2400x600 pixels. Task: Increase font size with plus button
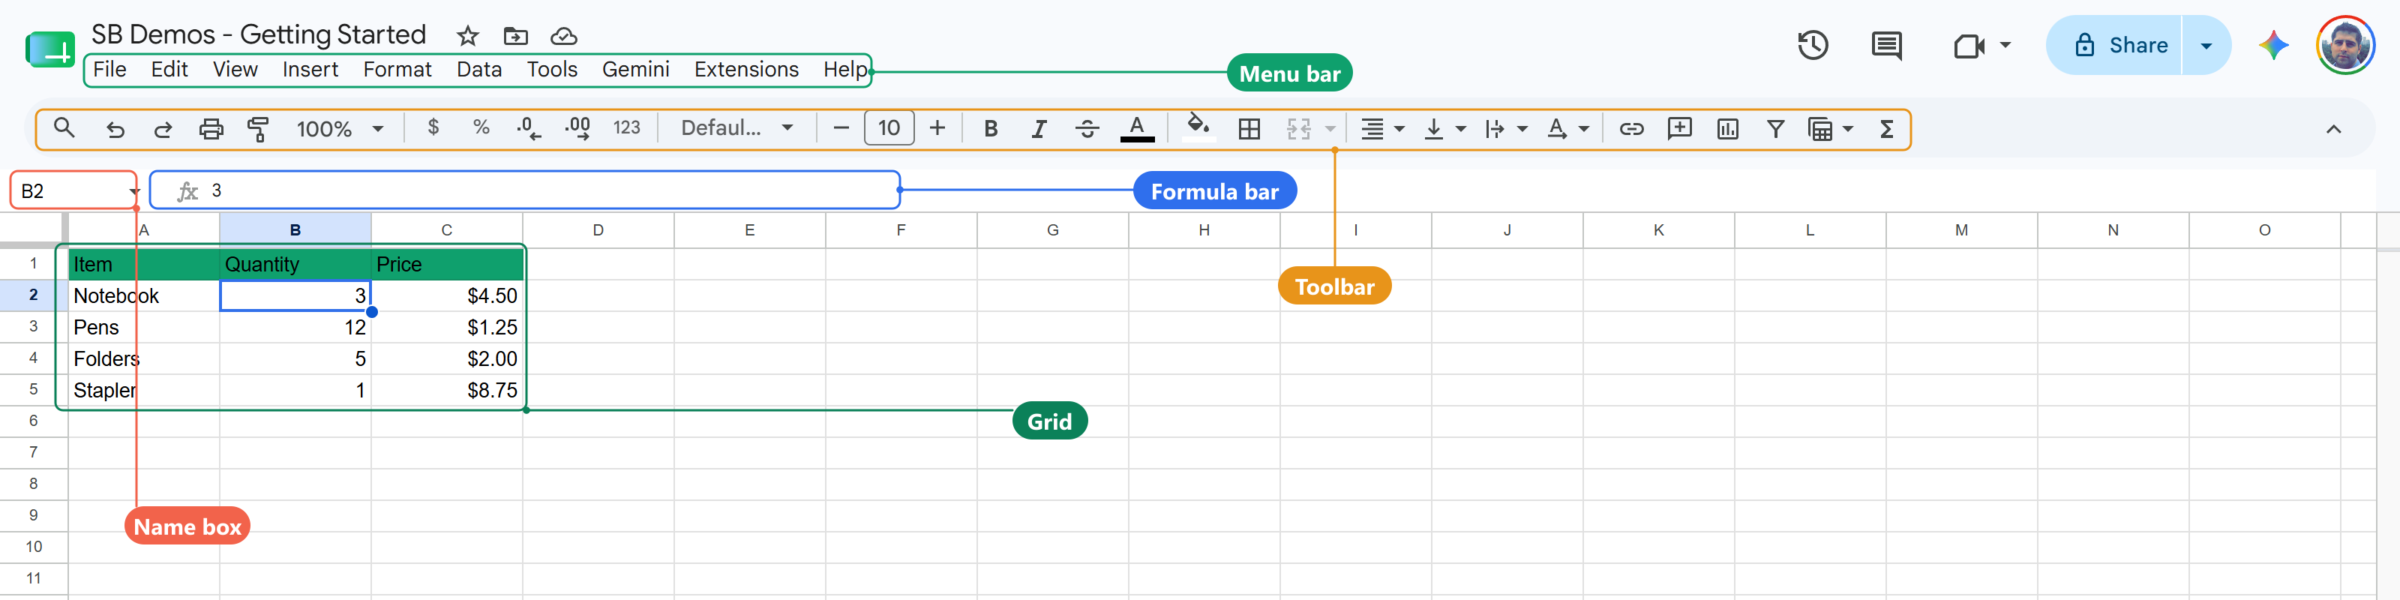[x=937, y=127]
